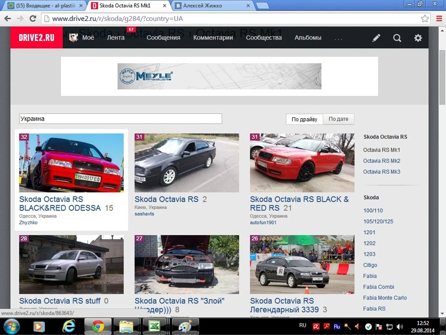Open the Моё menu item
The image size is (446, 335).
pyautogui.click(x=88, y=38)
